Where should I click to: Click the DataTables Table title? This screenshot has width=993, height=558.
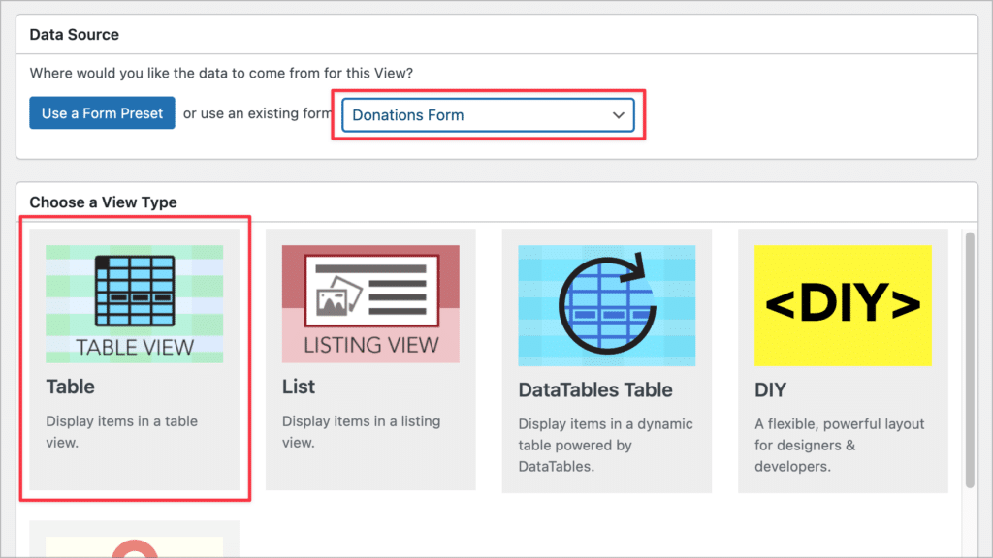pyautogui.click(x=595, y=389)
